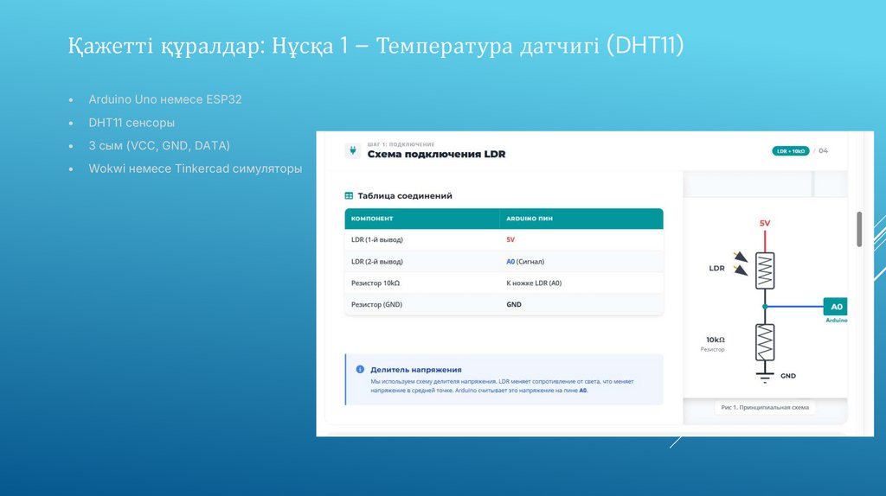
Task: Click the vertical scrollbar thumb of embedded page
Action: pyautogui.click(x=859, y=229)
